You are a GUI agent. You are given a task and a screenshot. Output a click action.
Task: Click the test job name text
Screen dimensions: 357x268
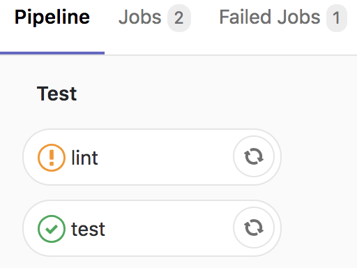click(x=88, y=229)
